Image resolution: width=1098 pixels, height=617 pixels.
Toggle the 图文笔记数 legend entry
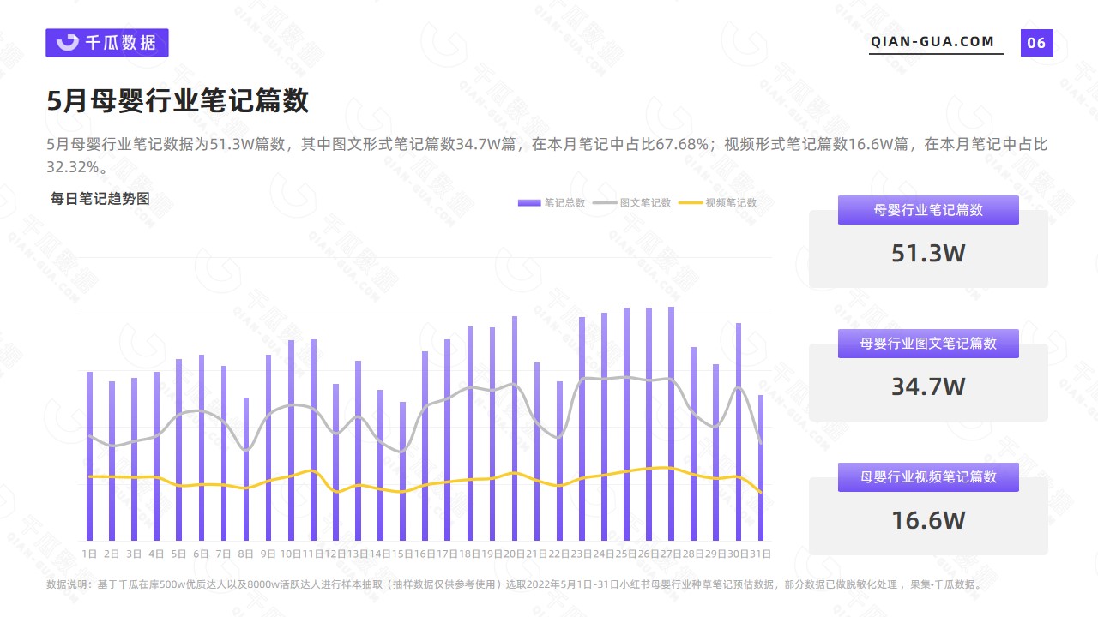pyautogui.click(x=633, y=203)
